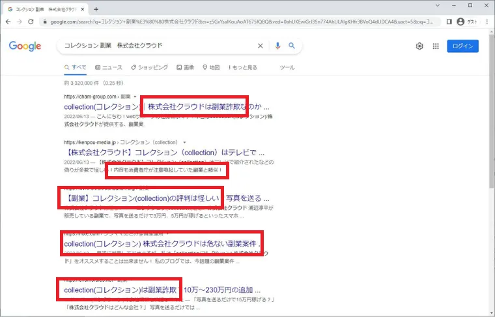Click the Google logo
This screenshot has height=317, width=495.
click(x=25, y=46)
